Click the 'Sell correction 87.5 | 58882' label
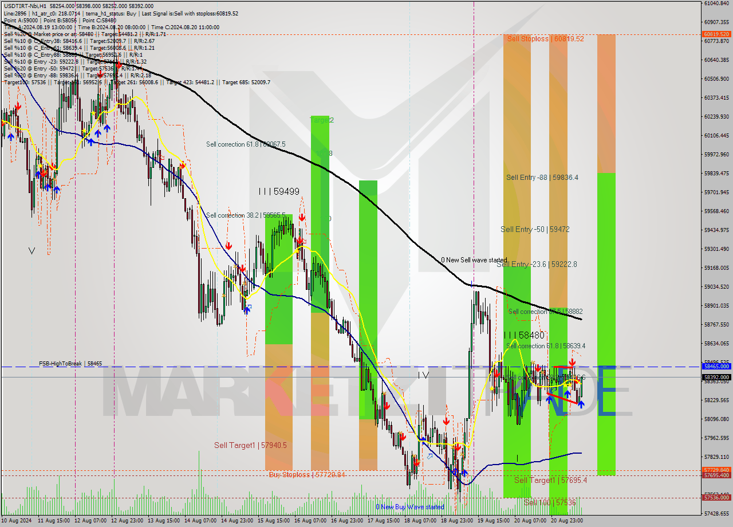733x527 pixels. 546,312
